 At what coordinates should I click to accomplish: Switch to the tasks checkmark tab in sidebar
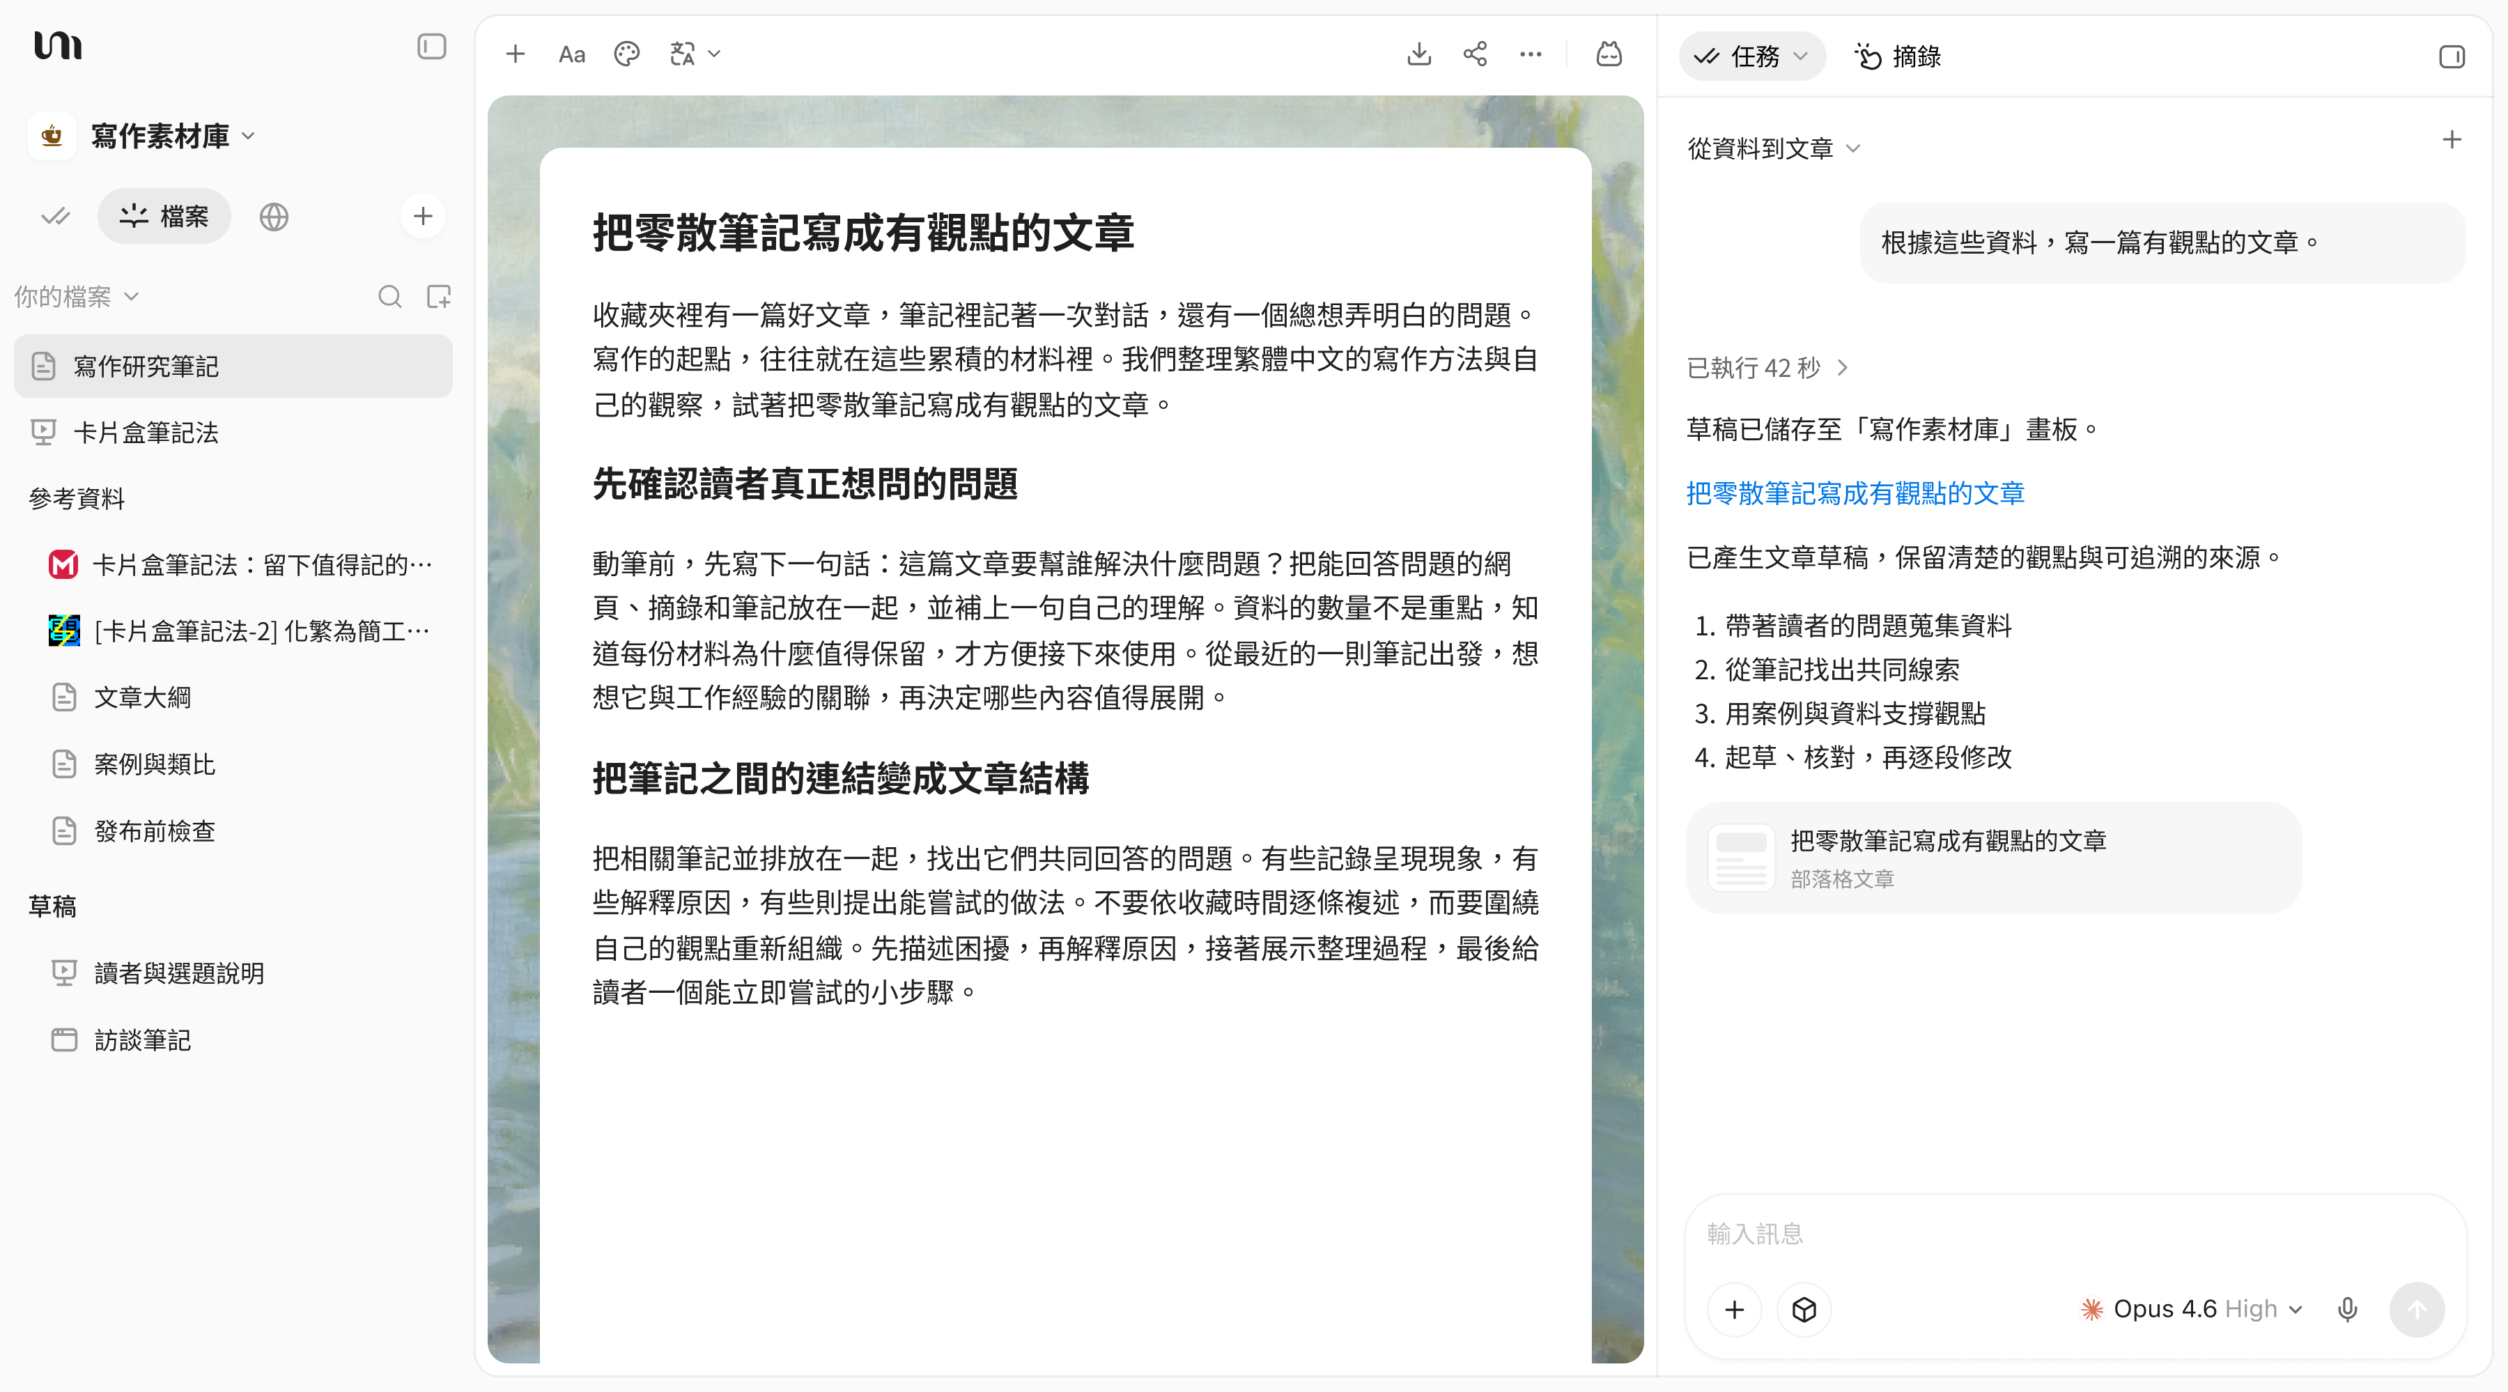click(56, 216)
